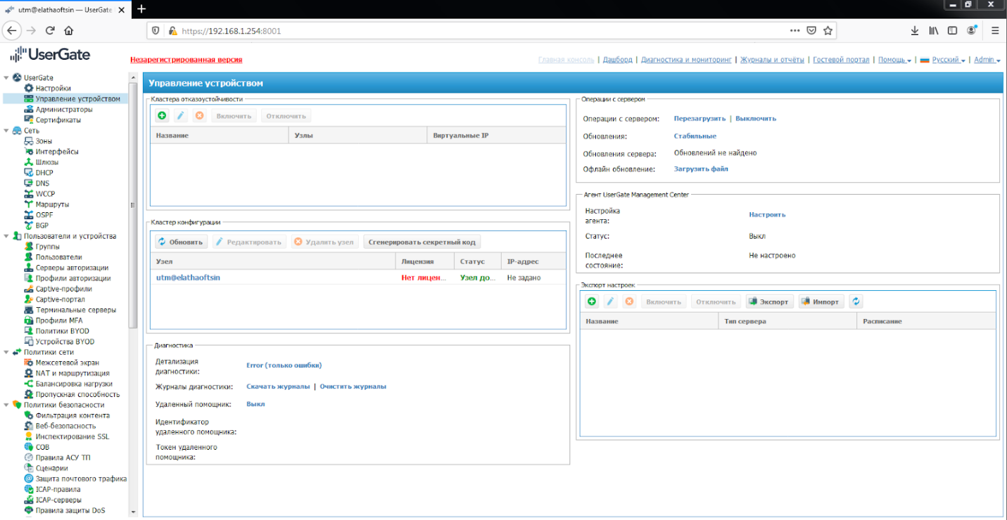Click the add icon in Экспорт настроек toolbar

(x=592, y=301)
